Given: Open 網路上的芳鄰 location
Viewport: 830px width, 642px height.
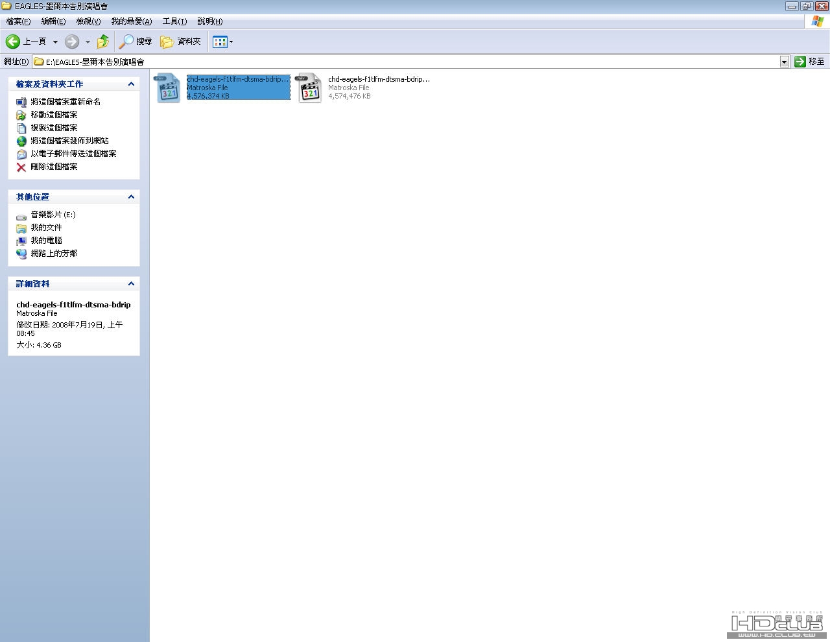Looking at the screenshot, I should [x=54, y=254].
